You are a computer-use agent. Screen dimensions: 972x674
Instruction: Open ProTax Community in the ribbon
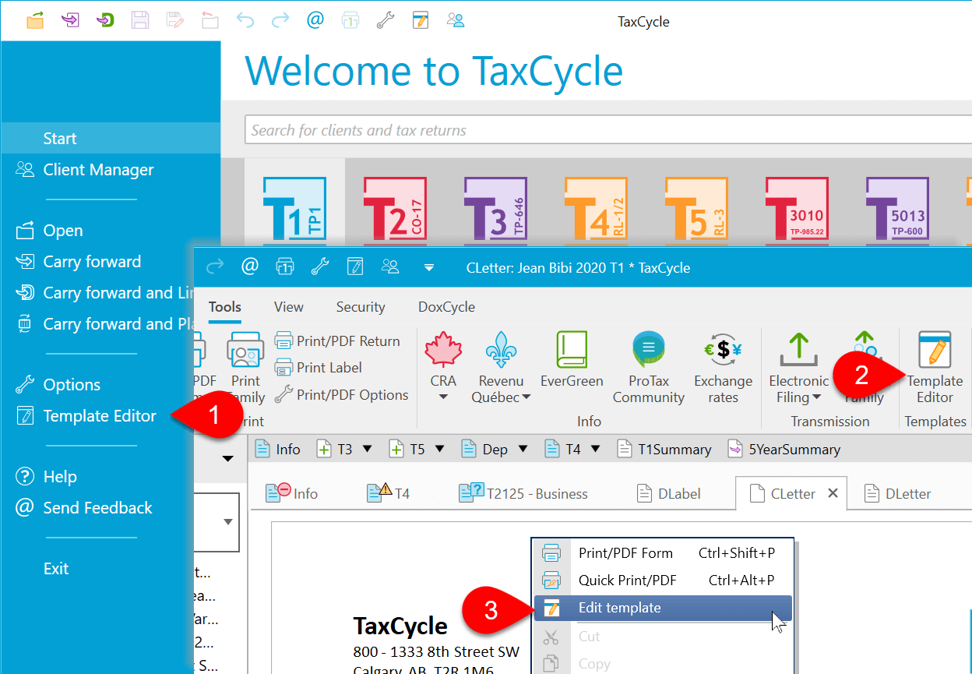648,368
